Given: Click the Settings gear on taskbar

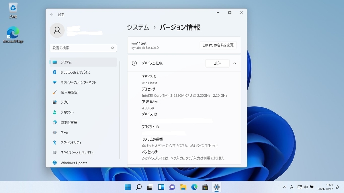Looking at the screenshot, I should [216, 187].
